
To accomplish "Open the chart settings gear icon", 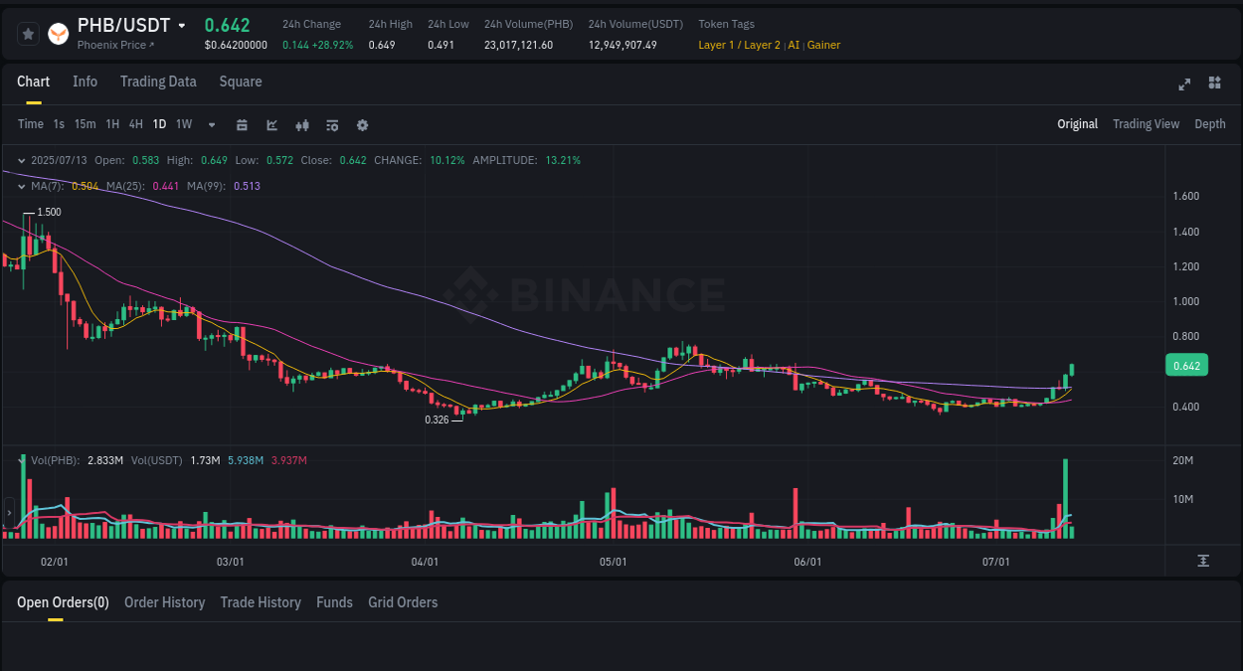I will point(362,125).
